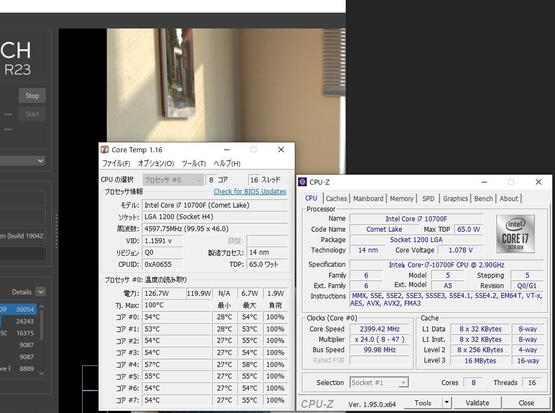Select the 24243 score row in Cinebench
This screenshot has height=413, width=555.
18,322
